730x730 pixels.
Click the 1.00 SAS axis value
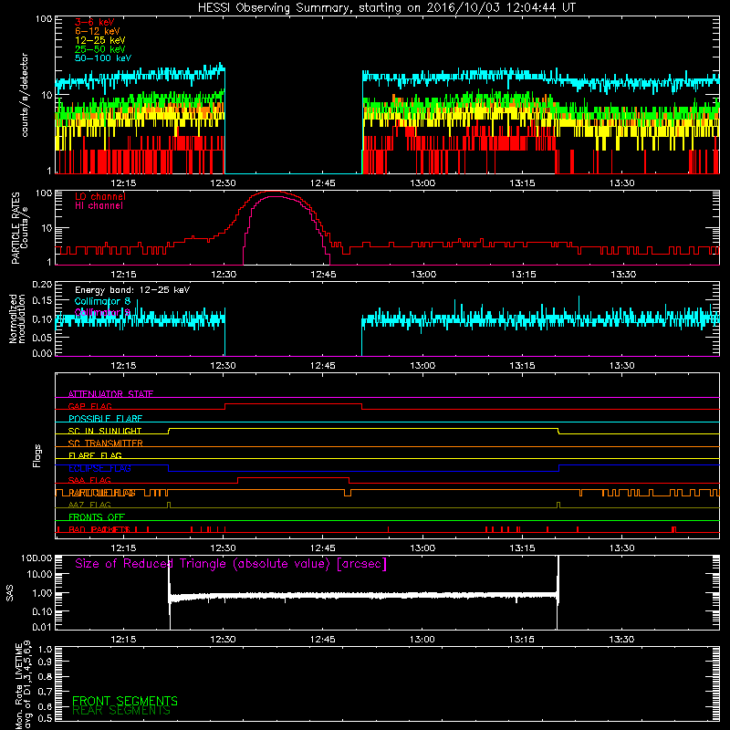pos(42,592)
